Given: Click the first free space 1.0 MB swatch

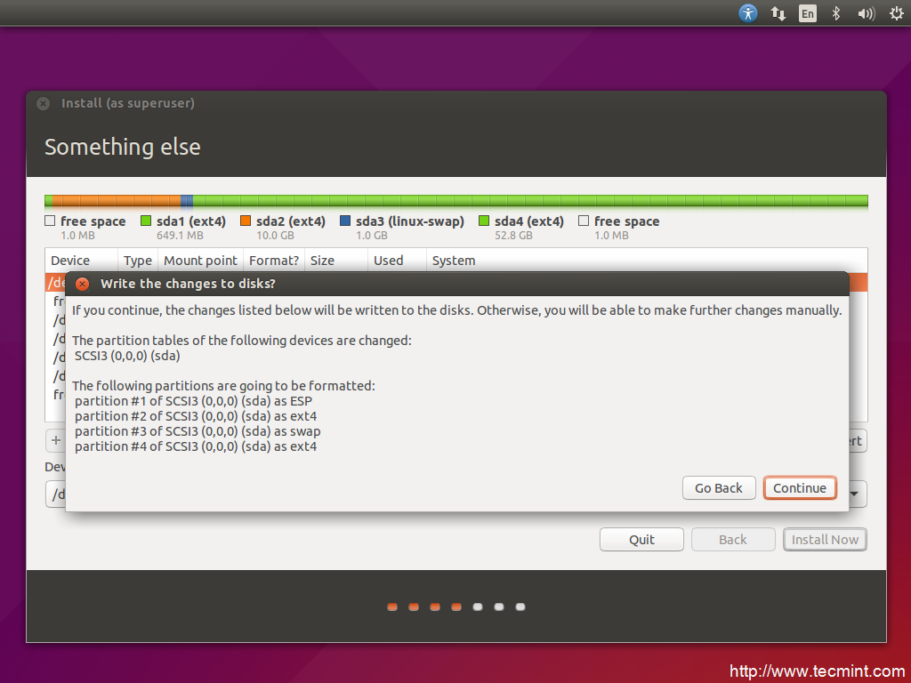Looking at the screenshot, I should 50,221.
